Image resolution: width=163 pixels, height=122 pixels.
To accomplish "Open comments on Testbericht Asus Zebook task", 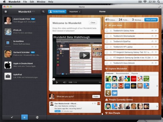I will (152, 63).
